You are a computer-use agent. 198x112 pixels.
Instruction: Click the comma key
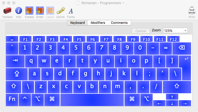130,87
